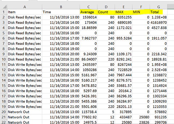The width and height of the screenshot is (174, 124).
Task: Select column D header
Action: click(106, 7)
